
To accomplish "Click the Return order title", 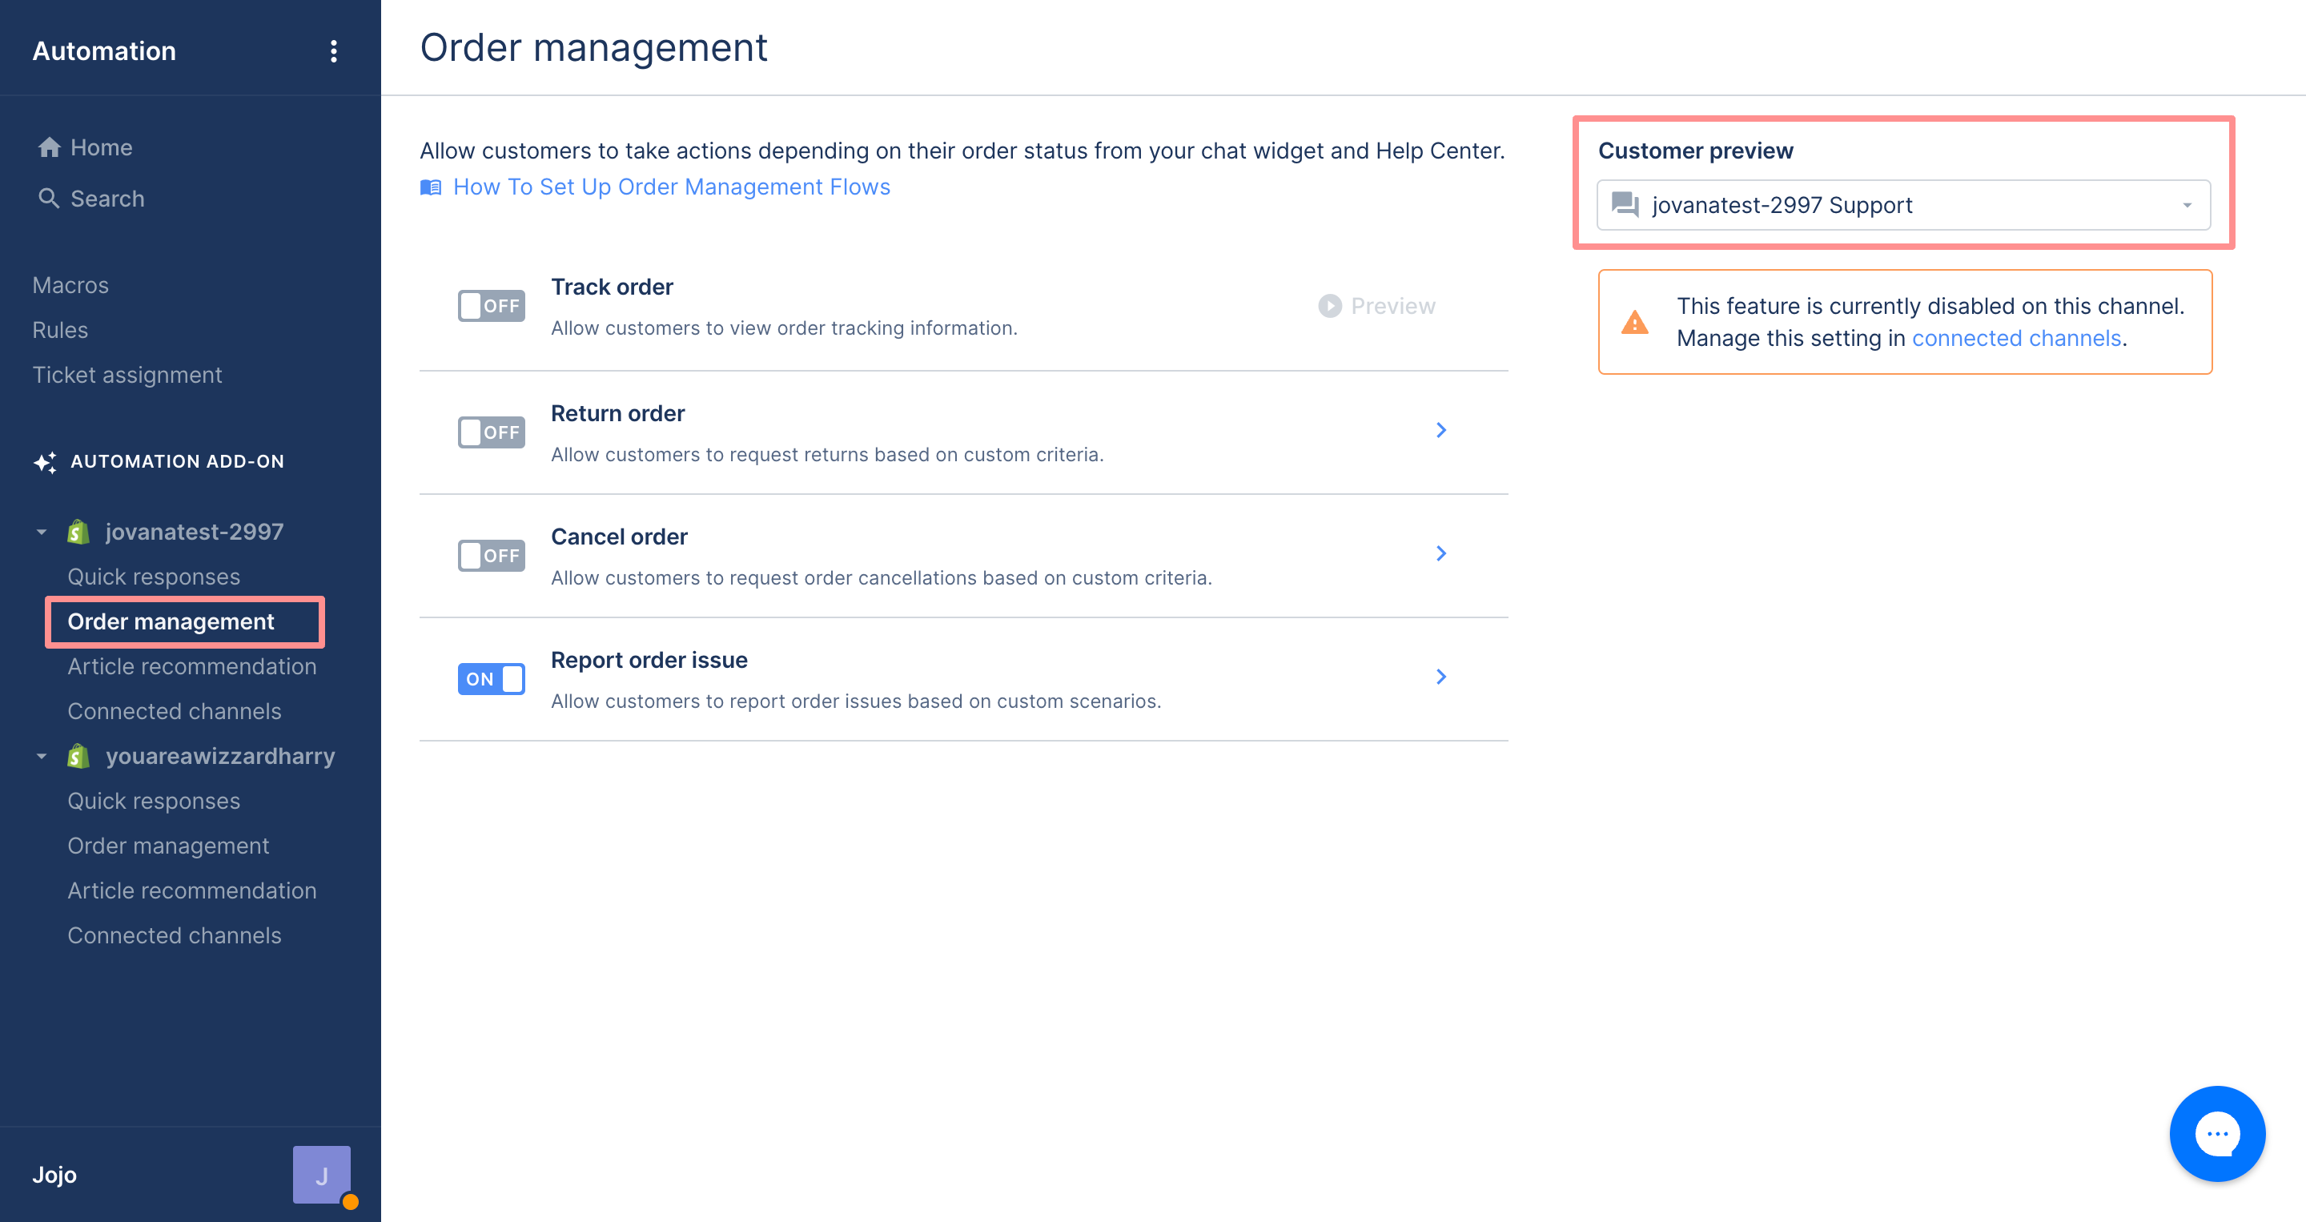I will [x=617, y=412].
